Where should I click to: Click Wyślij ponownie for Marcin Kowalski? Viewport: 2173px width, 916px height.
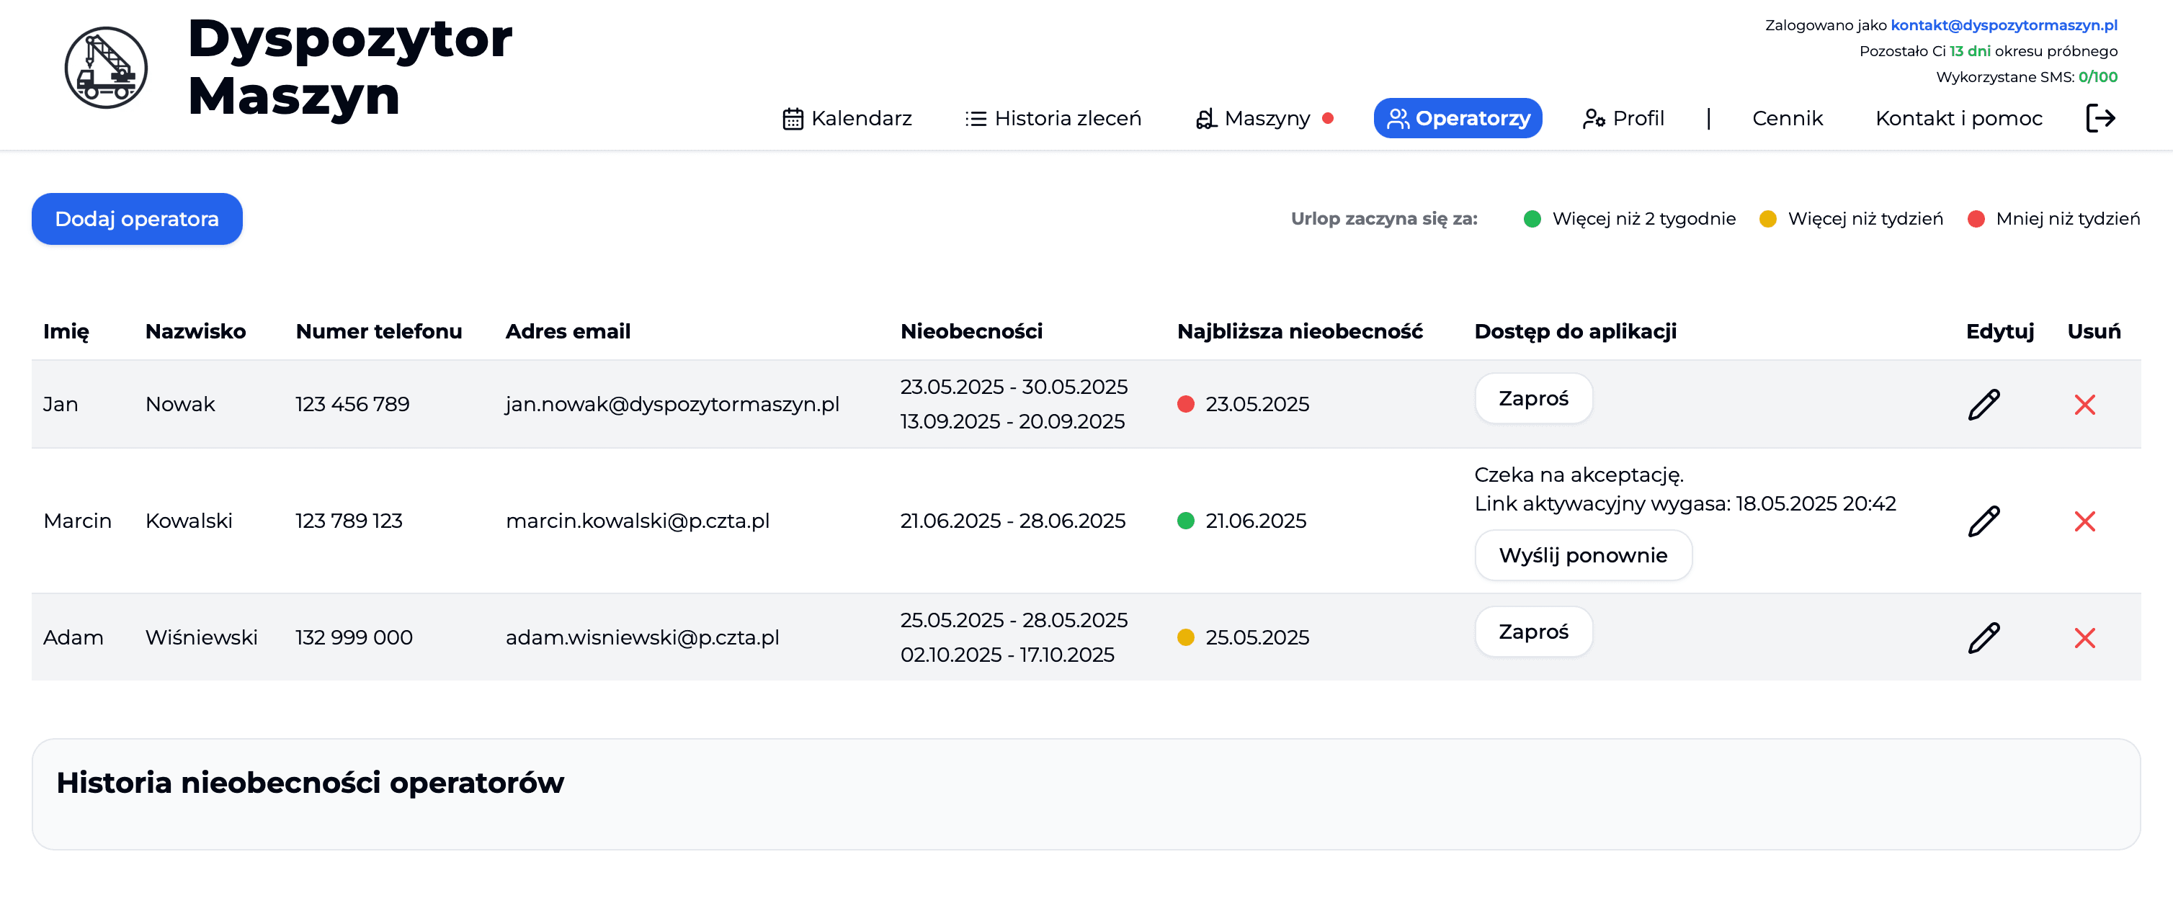(1584, 555)
